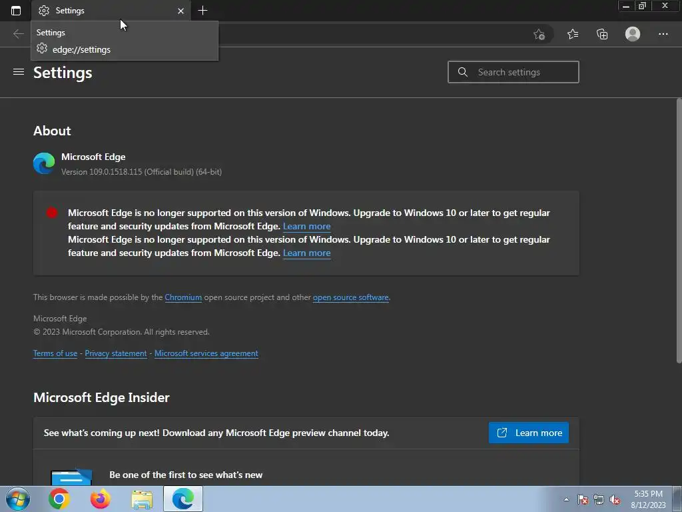Go back using the back arrow
The height and width of the screenshot is (512, 682).
18,34
